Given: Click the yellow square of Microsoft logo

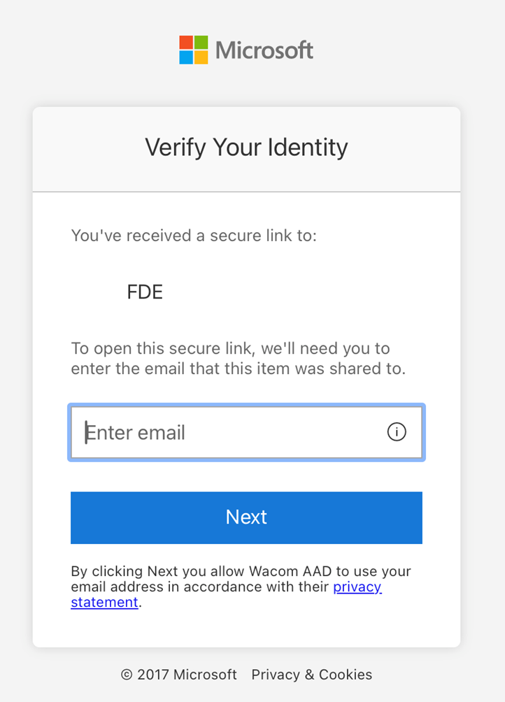Looking at the screenshot, I should tap(201, 57).
